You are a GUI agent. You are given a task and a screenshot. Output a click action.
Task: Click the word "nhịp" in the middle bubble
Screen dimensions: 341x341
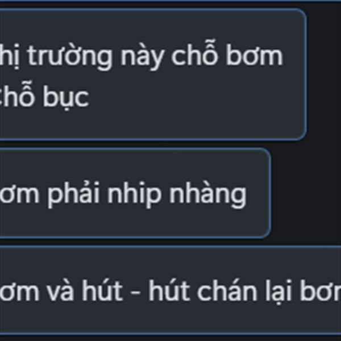pos(134,194)
